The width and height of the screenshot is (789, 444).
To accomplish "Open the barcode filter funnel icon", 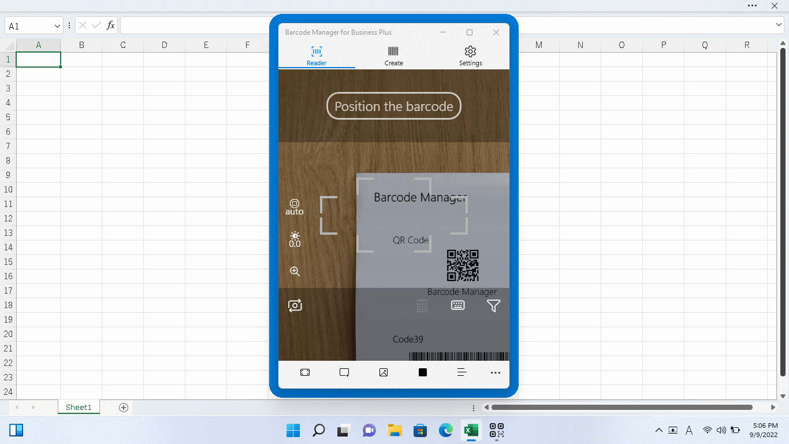I will [493, 305].
